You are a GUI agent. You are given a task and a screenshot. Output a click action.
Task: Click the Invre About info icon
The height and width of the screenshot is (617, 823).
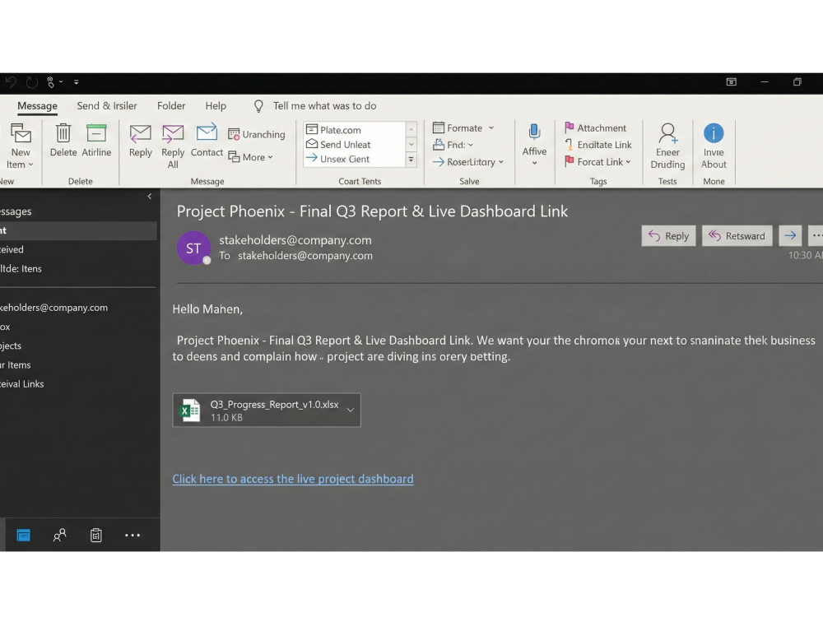pos(714,132)
